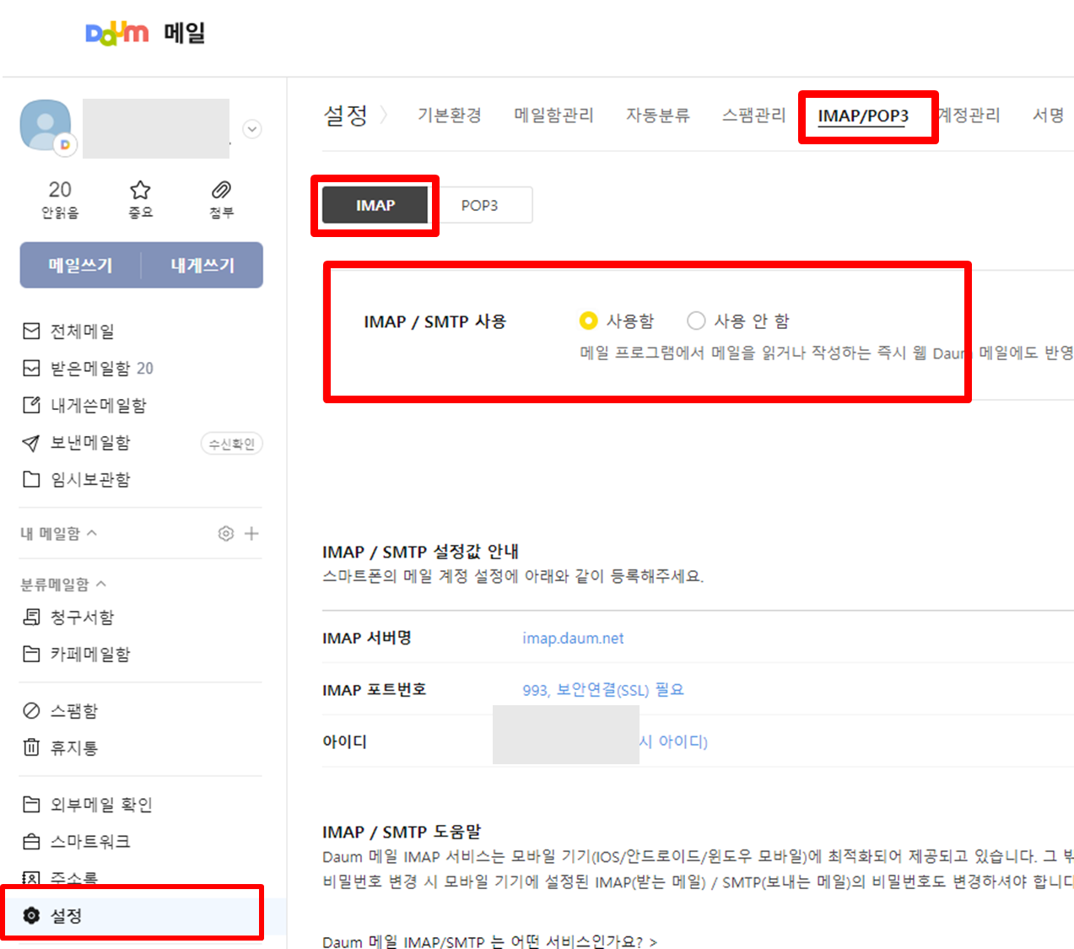Show attachment mails via 첨부 clip icon
Screen dimensions: 1074x949
221,199
